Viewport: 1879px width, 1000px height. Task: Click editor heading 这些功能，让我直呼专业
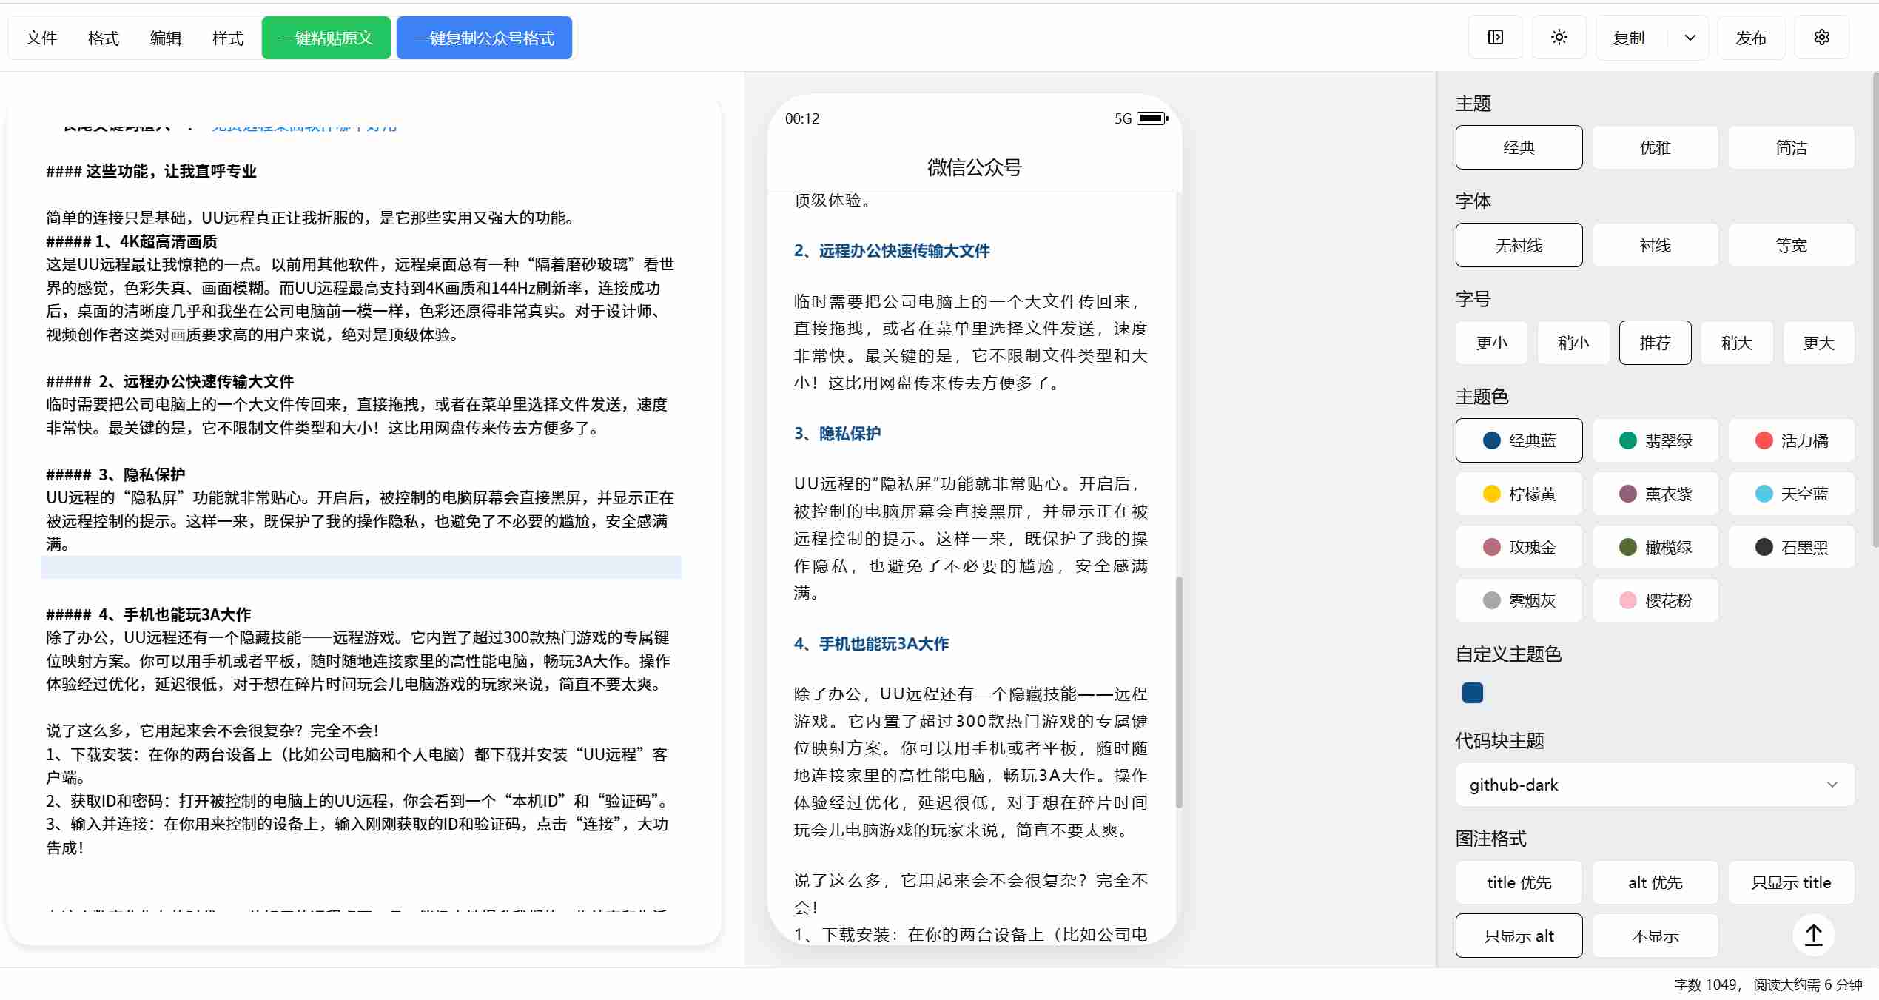coord(171,171)
